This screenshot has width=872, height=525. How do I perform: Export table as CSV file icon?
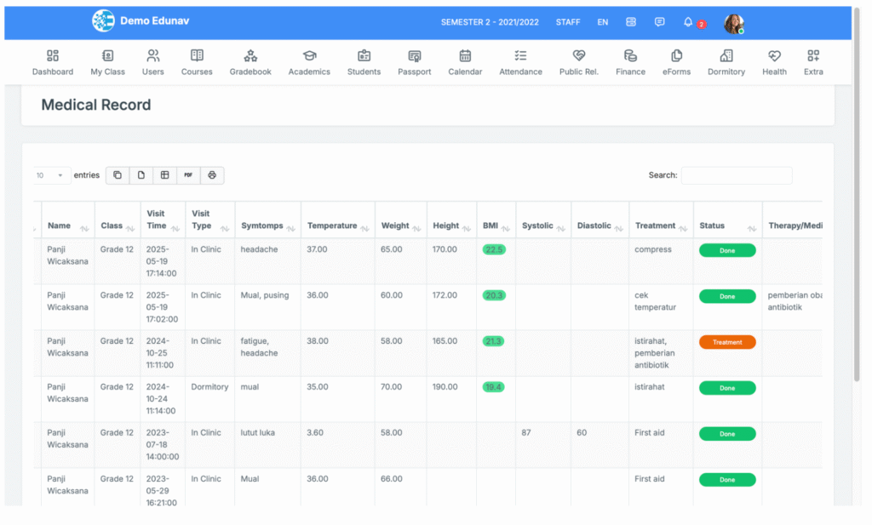point(141,175)
